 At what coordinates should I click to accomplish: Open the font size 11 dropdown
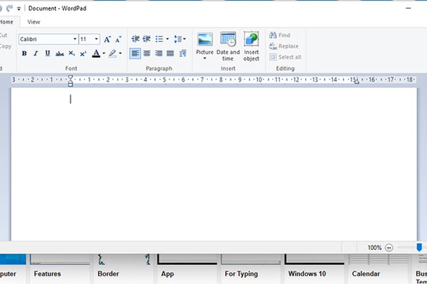[x=96, y=39]
